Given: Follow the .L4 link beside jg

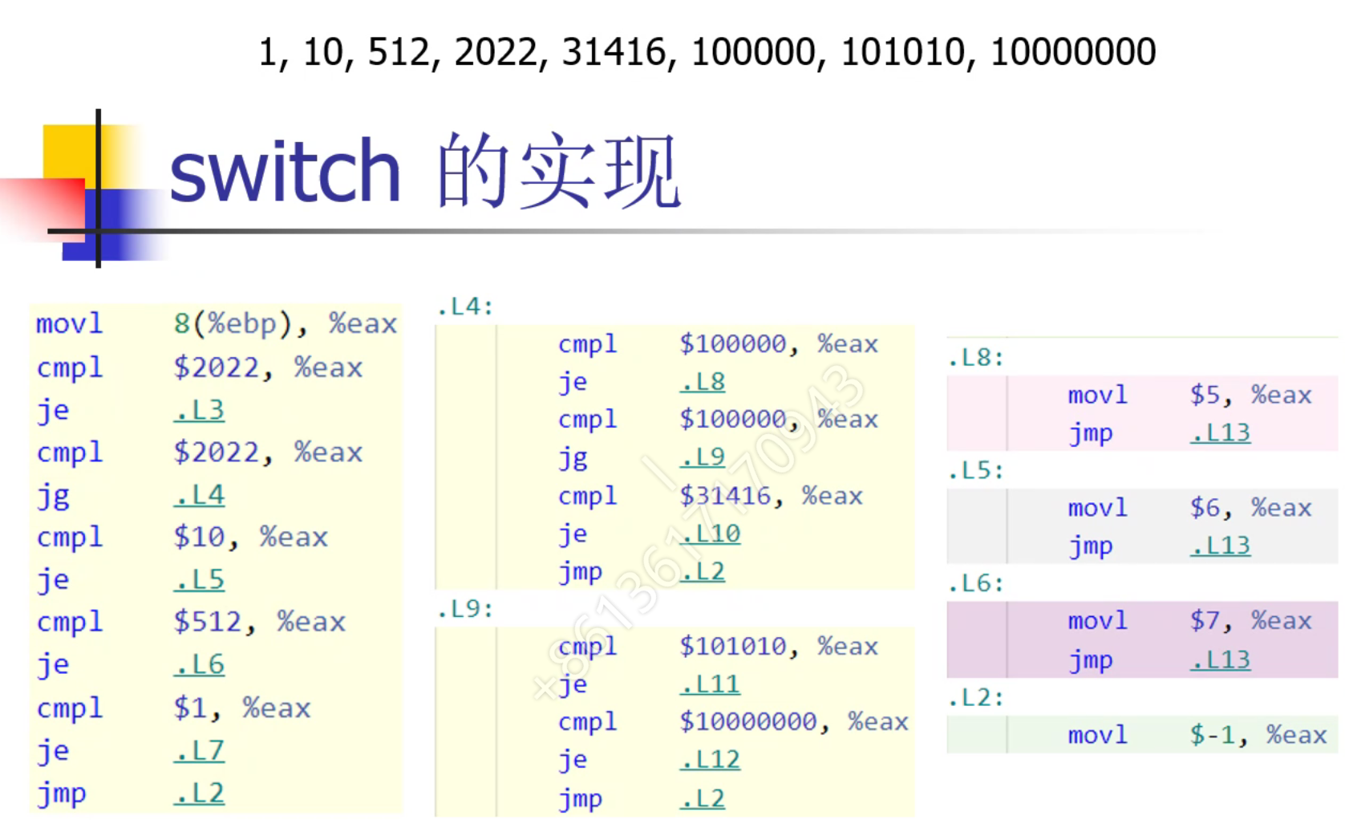Looking at the screenshot, I should tap(199, 495).
